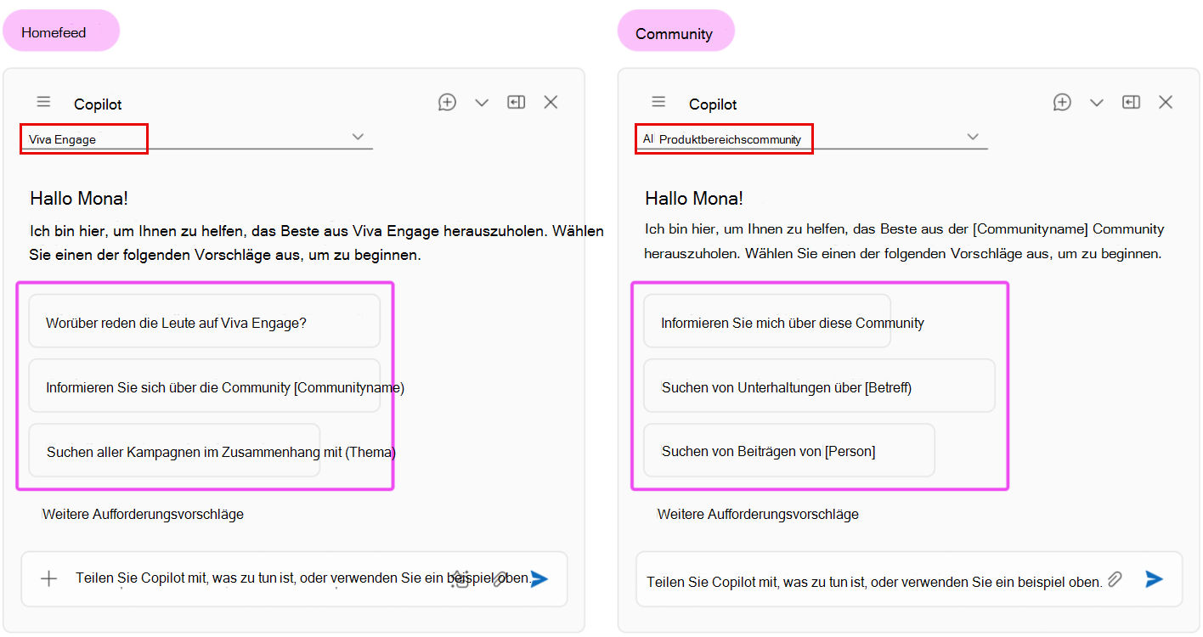Pick 'Suchen aller Kampagnen im Zusammenhang' suggestion
Image resolution: width=1203 pixels, height=637 pixels.
coord(174,450)
